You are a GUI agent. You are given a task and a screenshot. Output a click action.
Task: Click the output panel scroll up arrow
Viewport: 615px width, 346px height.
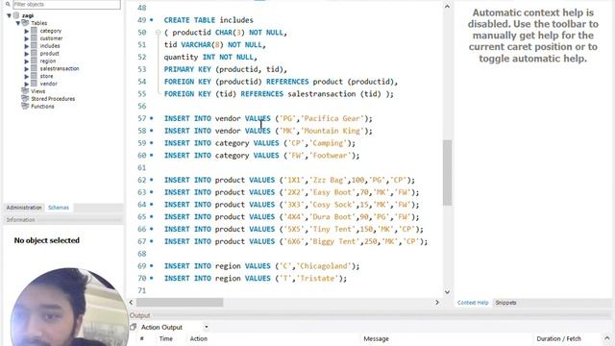tap(606, 338)
